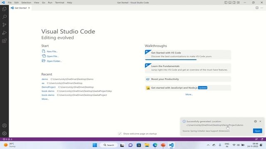266x149 pixels.
Task: Open the Edit menu
Action: 16,2
